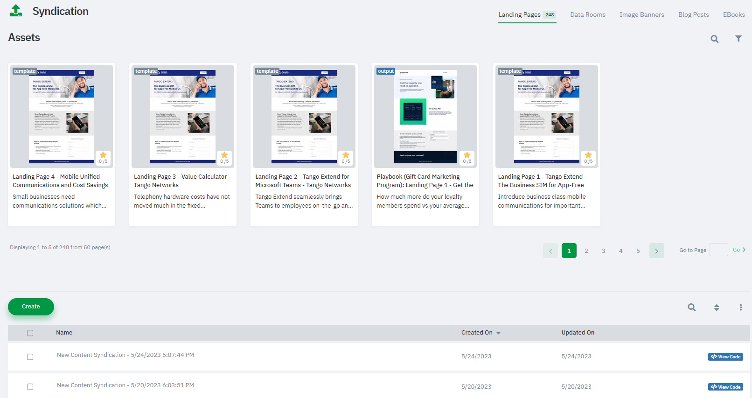The height and width of the screenshot is (398, 752).
Task: Click the Name column header
Action: tap(64, 333)
